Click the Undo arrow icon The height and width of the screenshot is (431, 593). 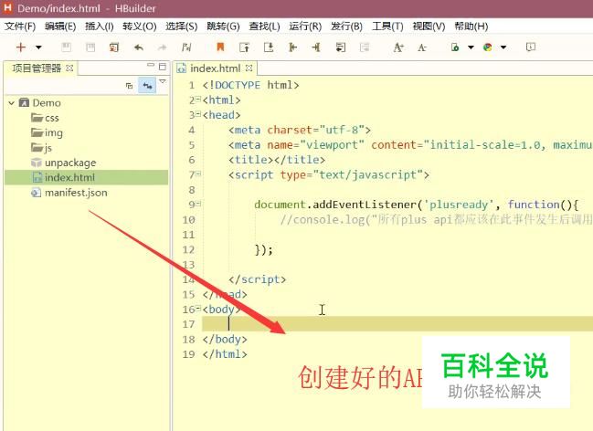coord(139,47)
